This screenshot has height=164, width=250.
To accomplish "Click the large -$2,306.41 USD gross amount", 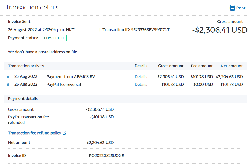I will click(x=220, y=30).
